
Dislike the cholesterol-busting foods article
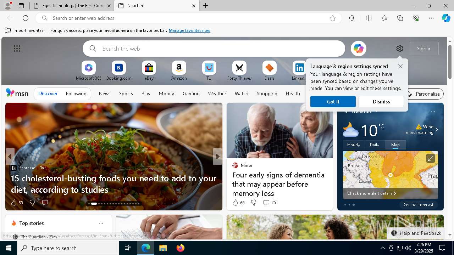(x=32, y=203)
